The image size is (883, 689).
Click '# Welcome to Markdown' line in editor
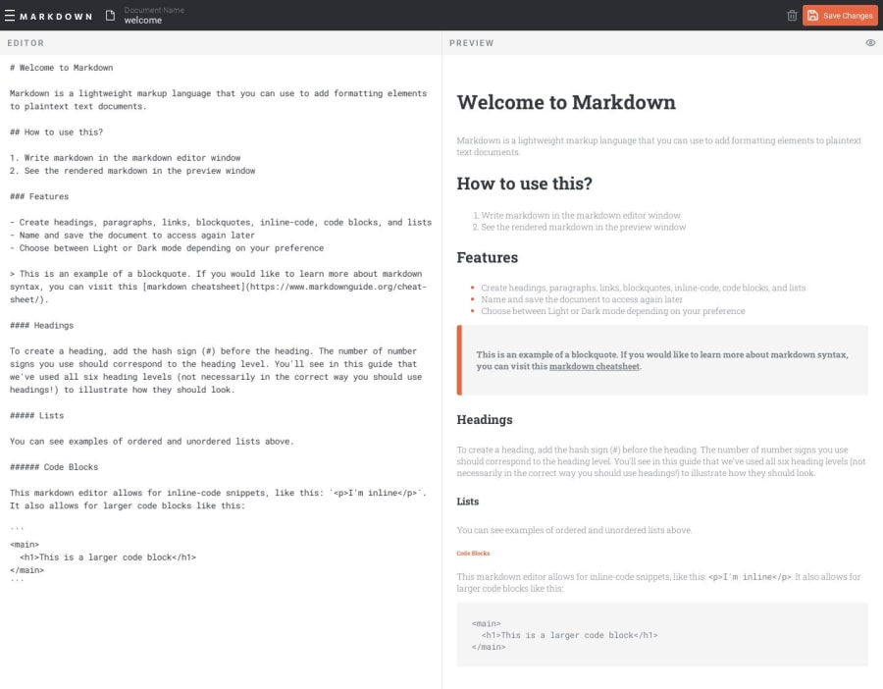[62, 68]
